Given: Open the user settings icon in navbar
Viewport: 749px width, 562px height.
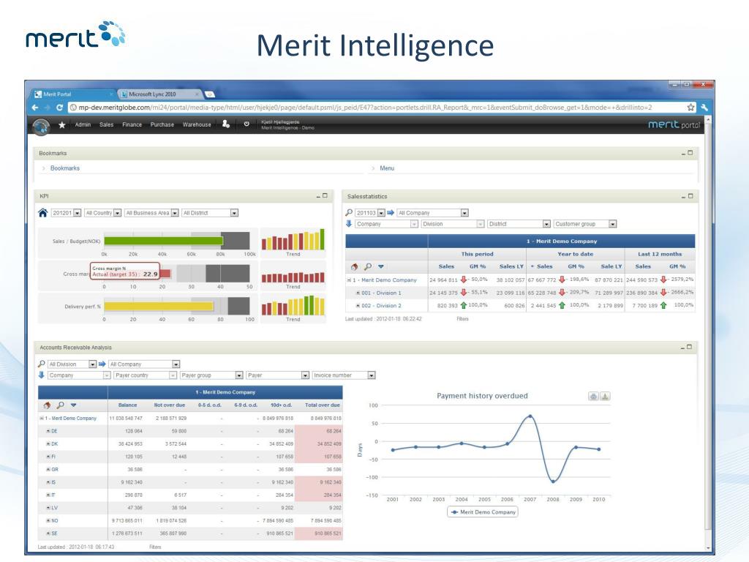Looking at the screenshot, I should tap(226, 124).
